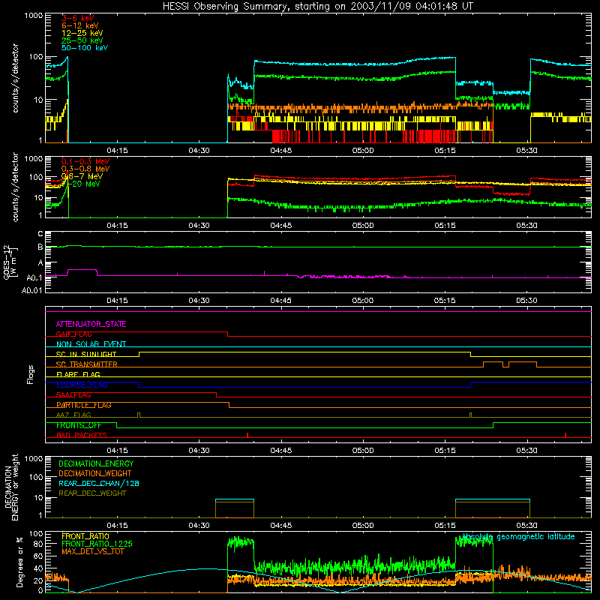Click the REAR_DEC_WEIGHT legend label
600x600 pixels.
(x=92, y=493)
